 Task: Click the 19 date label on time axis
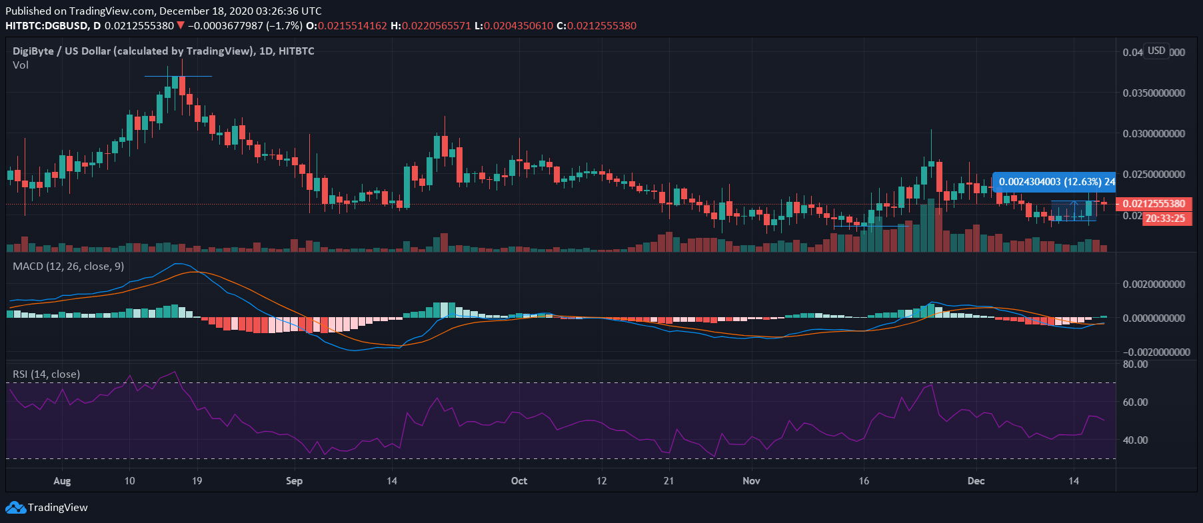(197, 480)
